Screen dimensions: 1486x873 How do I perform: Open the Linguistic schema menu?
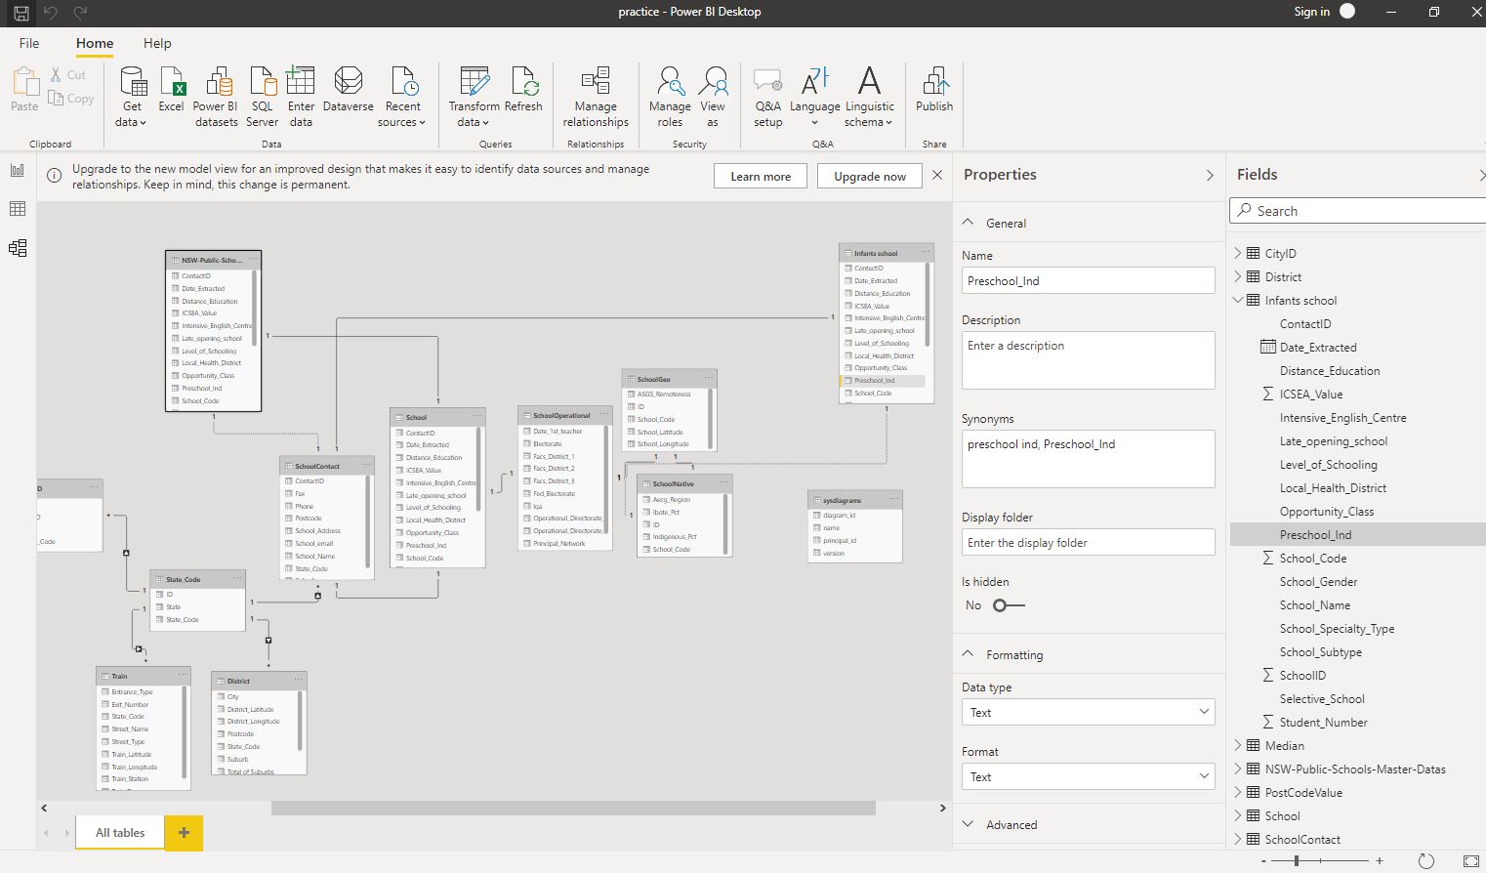[869, 98]
